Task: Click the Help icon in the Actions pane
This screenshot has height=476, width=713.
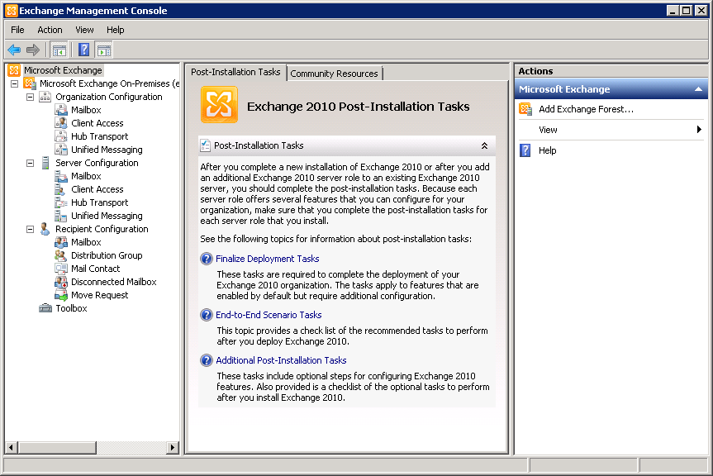Action: coord(525,150)
